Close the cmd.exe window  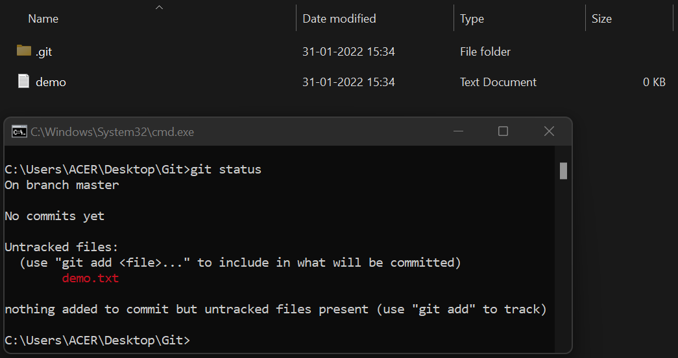point(549,131)
